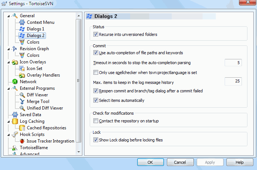Toggle Recurse into unversioned folders
The image size is (257, 170).
tap(96, 34)
